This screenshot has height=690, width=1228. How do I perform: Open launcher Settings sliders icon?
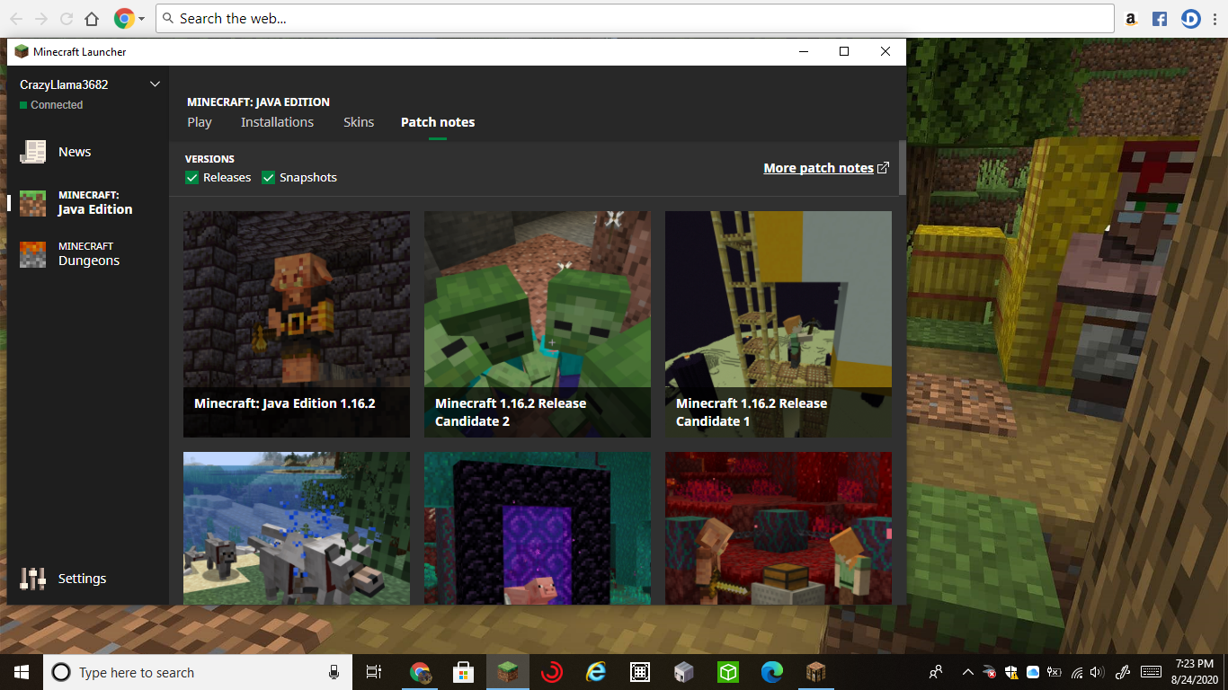coord(33,579)
